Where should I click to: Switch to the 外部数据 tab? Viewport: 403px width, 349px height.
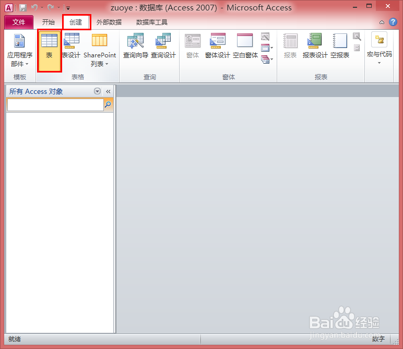point(109,22)
